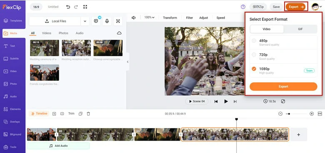This screenshot has width=325, height=153.
Task: Open the 100% zoom dropdown
Action: 150,17
